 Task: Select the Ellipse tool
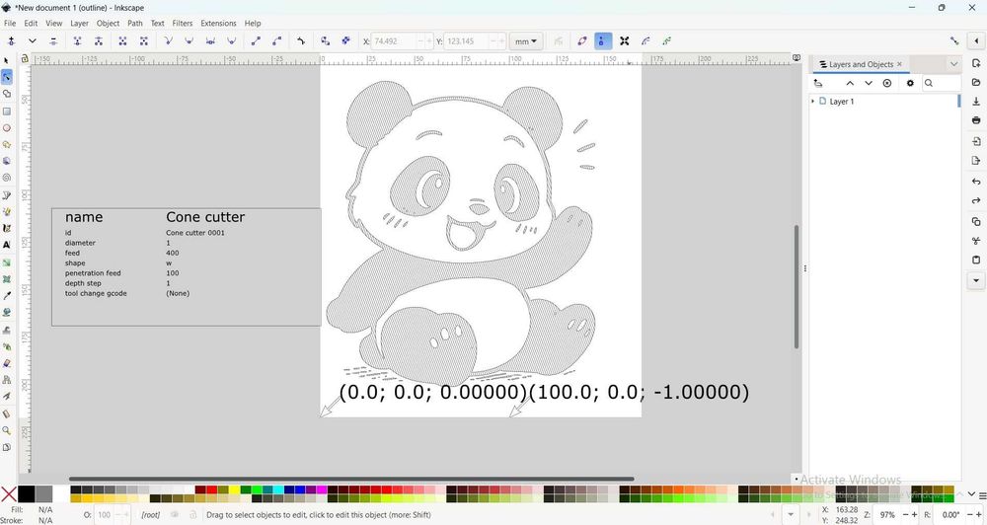(x=6, y=127)
